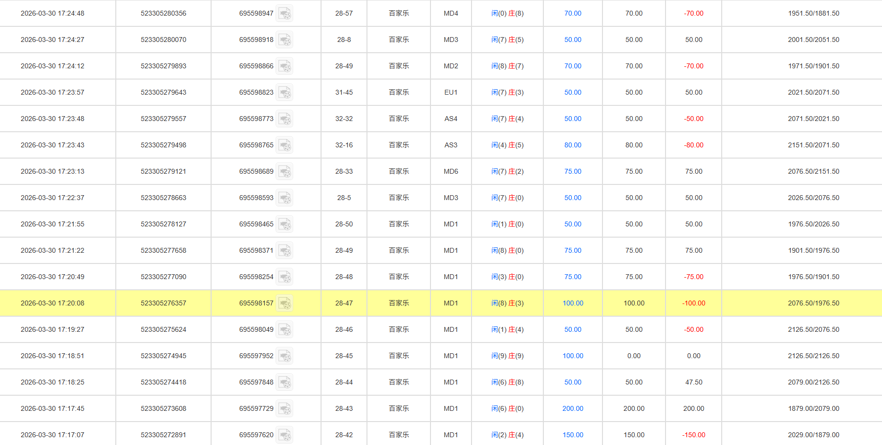882x445 pixels.
Task: Open video replay for game 695597620
Action: [285, 434]
